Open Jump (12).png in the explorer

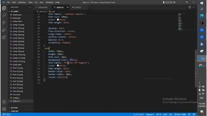click(19, 61)
